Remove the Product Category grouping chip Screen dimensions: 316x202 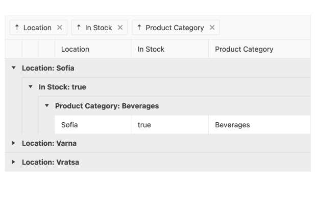[212, 28]
